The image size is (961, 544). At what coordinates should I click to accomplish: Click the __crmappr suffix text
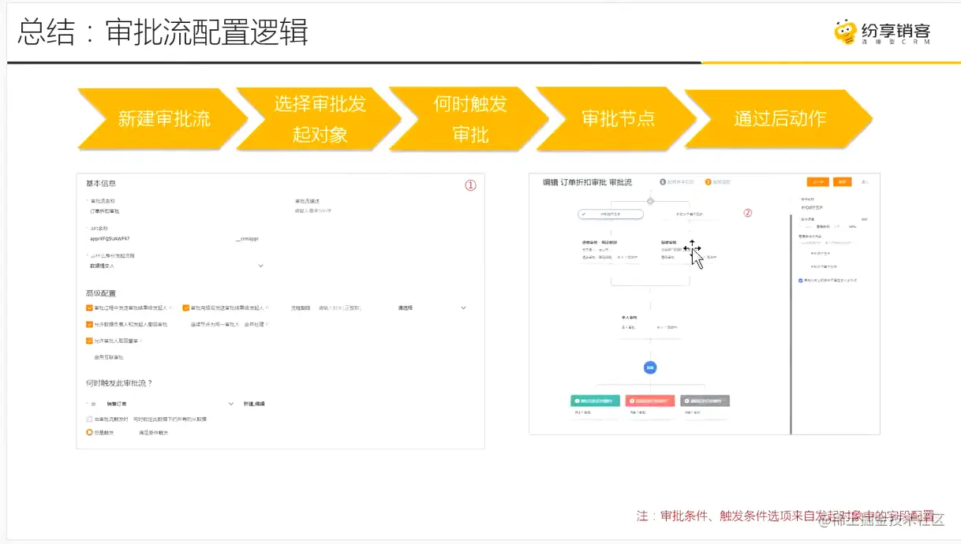[x=247, y=237]
